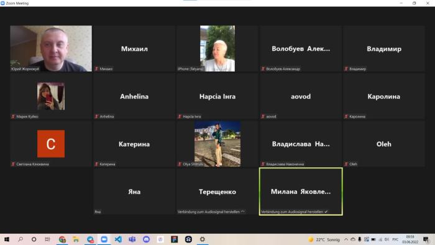Click muted mic icon next to Мария Куйко
Screen dimensions: 435x245
[13, 116]
